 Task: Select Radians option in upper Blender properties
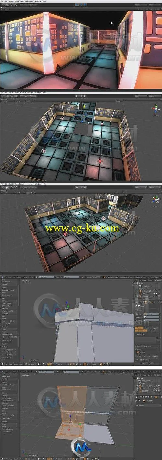tap(153, 331)
